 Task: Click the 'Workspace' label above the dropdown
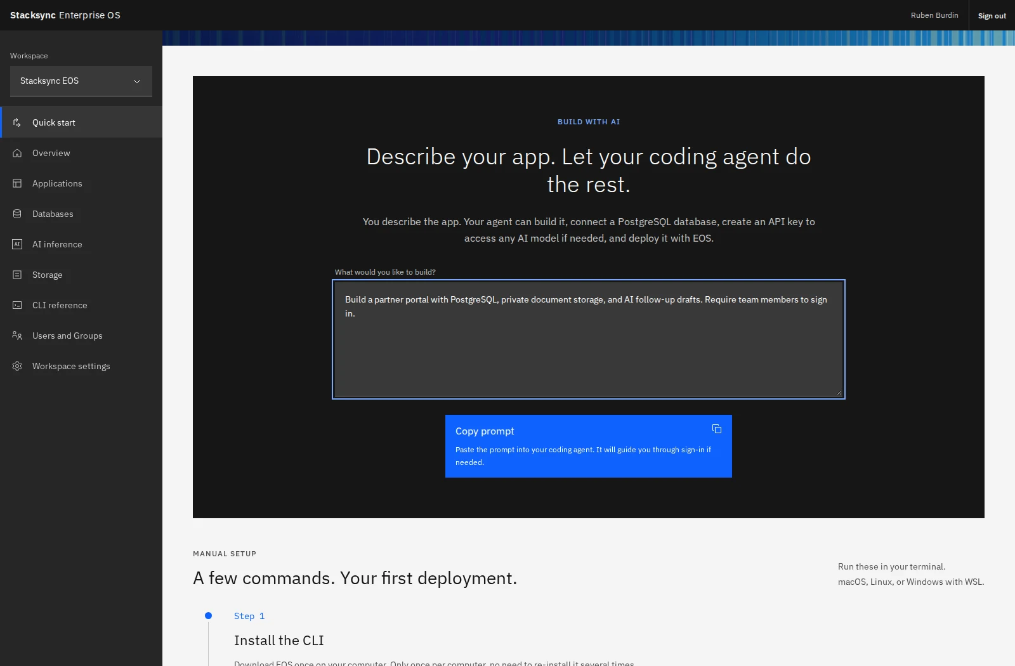pos(29,56)
